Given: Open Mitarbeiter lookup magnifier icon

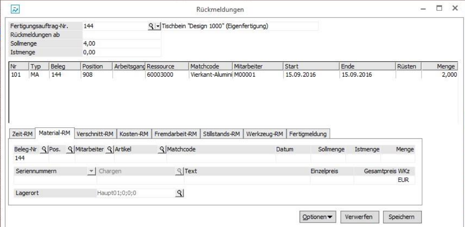Looking at the screenshot, I should point(110,149).
